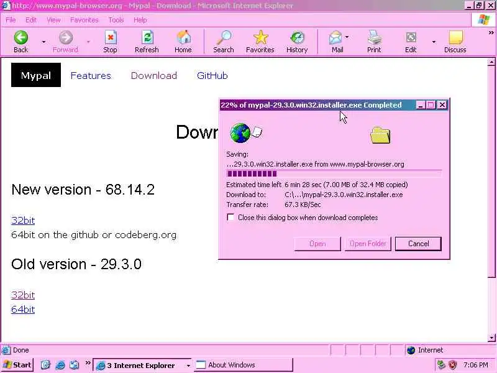Show browsing History icon
Screen dimensions: 497x373
[x=298, y=37]
